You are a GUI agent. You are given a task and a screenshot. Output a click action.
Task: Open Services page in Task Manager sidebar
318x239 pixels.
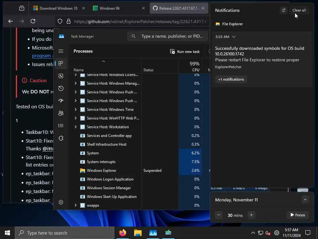tap(61, 138)
